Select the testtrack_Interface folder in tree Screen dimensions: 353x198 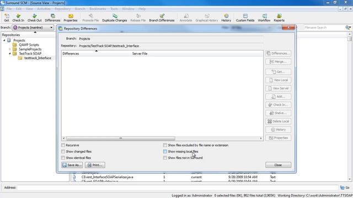[x=38, y=58]
